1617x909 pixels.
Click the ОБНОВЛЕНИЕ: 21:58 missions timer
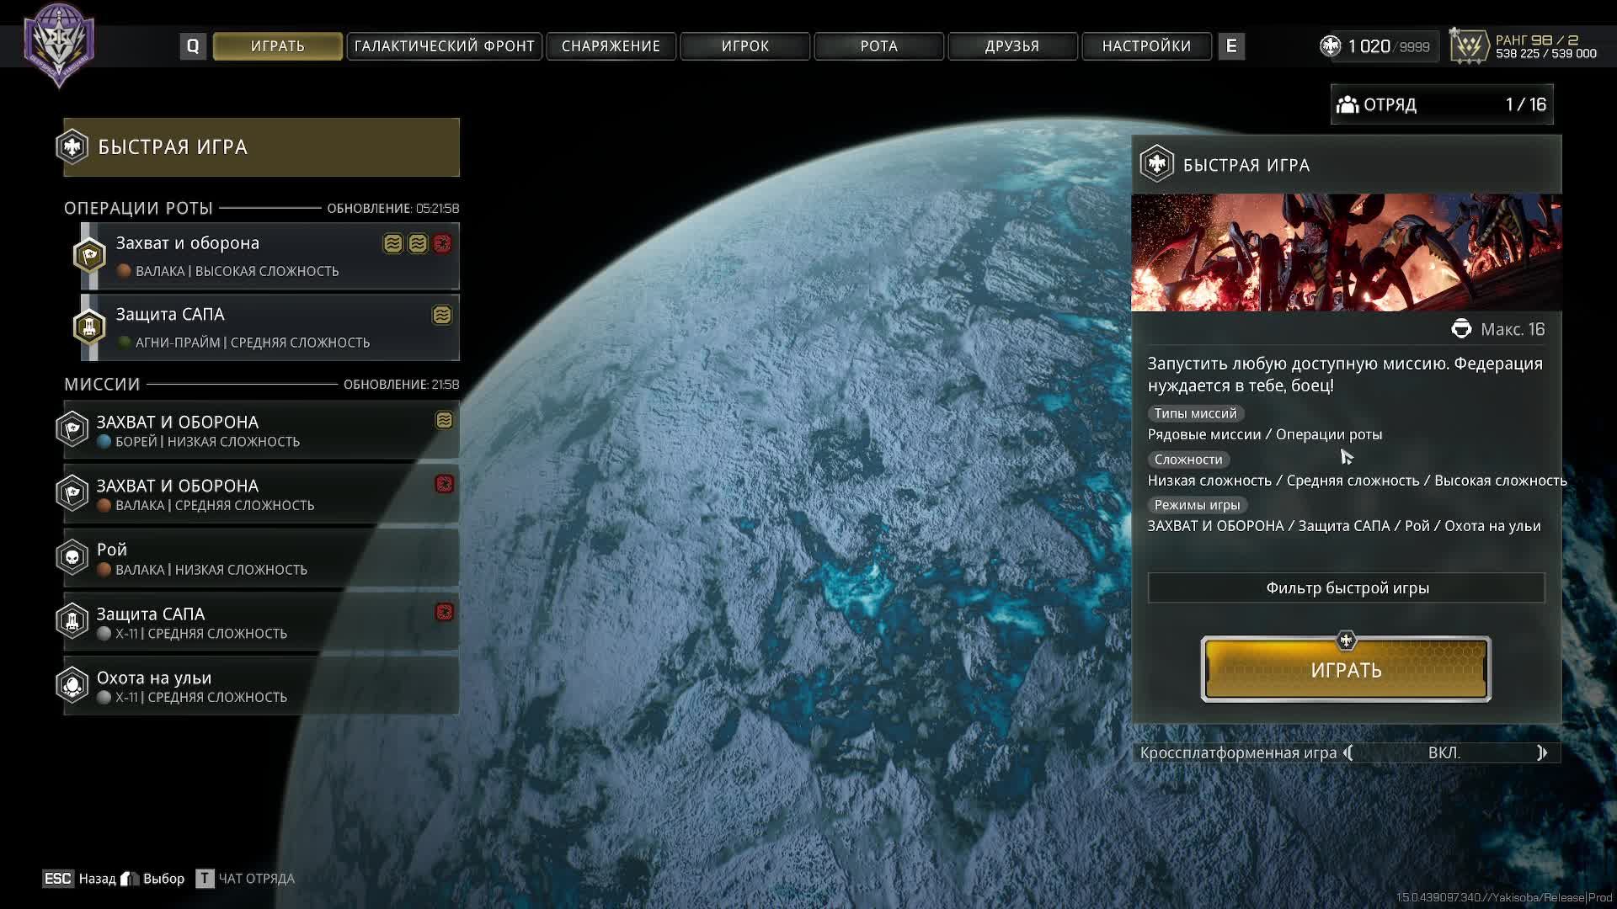pyautogui.click(x=401, y=385)
